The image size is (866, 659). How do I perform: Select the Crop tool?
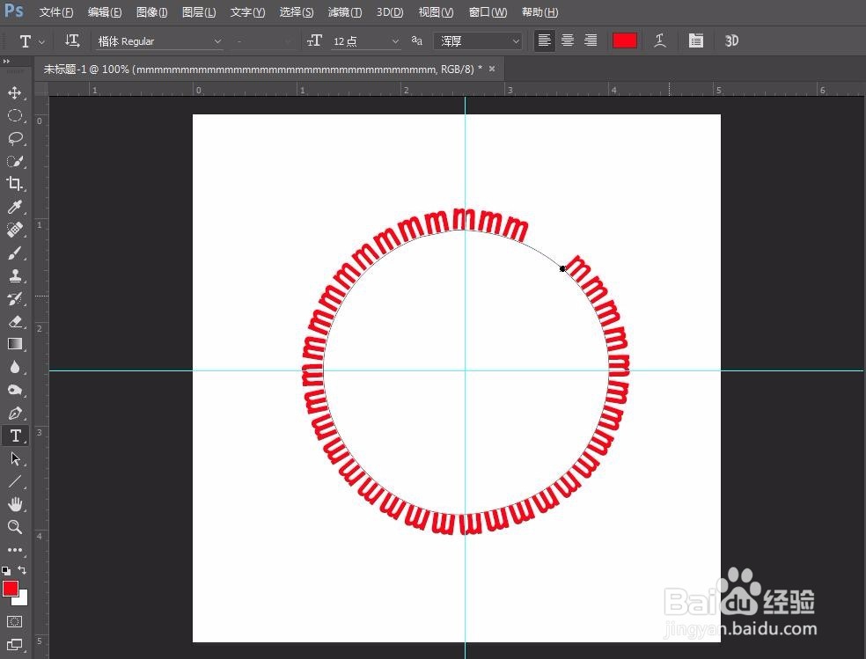pyautogui.click(x=15, y=184)
